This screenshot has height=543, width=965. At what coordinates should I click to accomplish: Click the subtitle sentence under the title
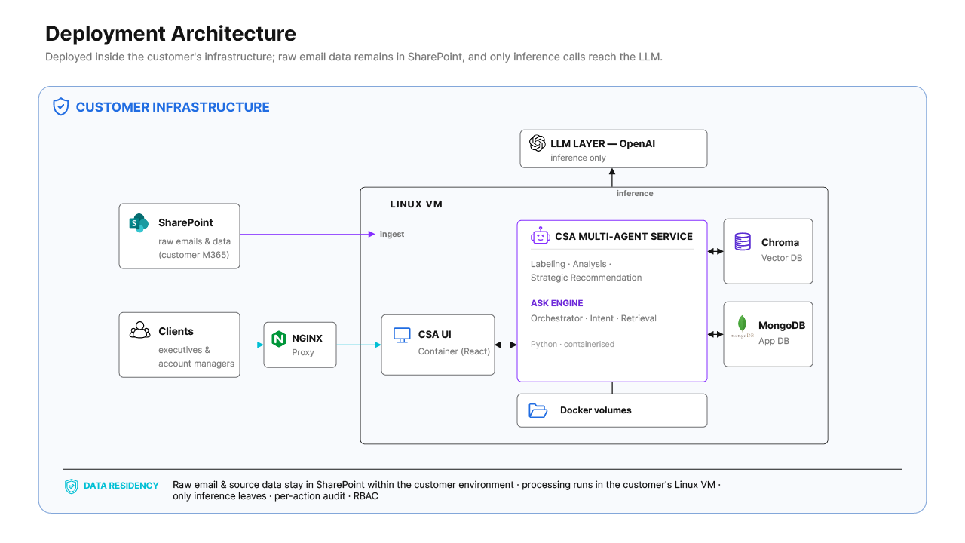(354, 57)
